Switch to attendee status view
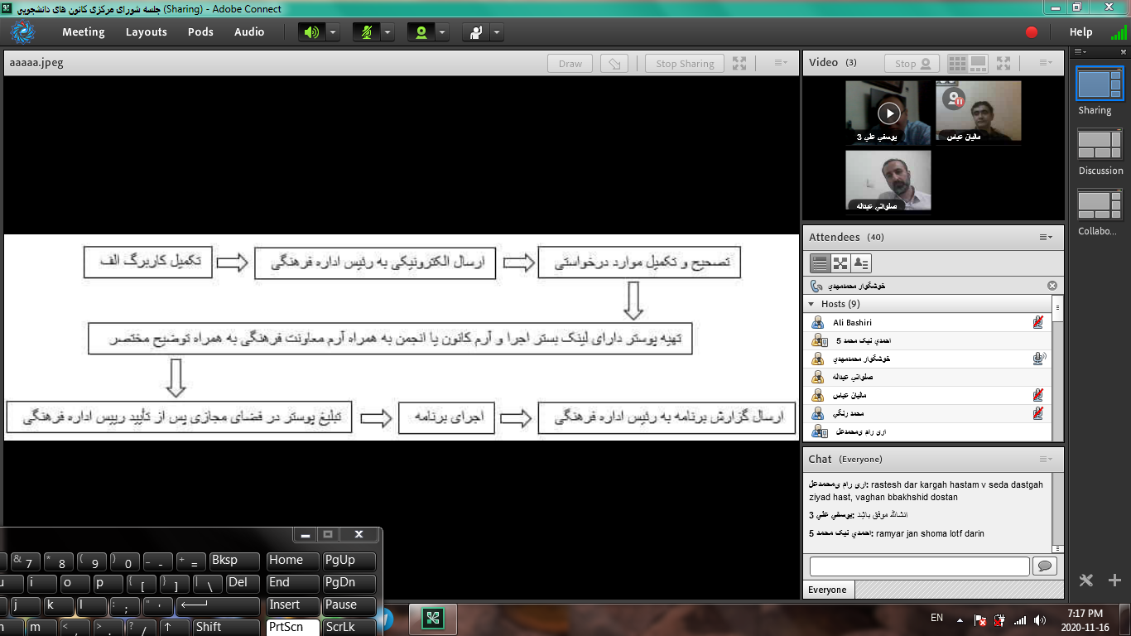Image resolution: width=1131 pixels, height=636 pixels. pos(861,263)
